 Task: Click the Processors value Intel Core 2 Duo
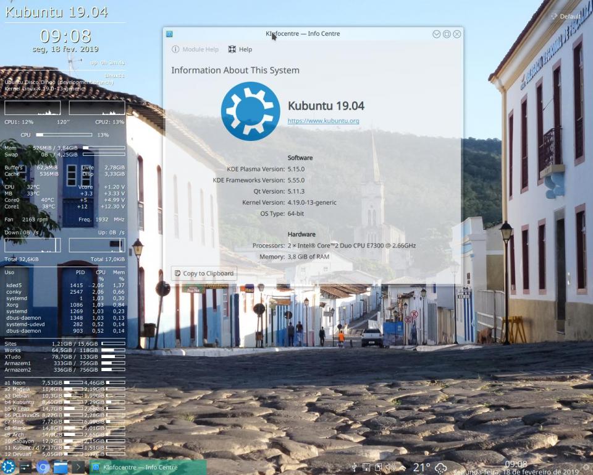click(x=351, y=246)
